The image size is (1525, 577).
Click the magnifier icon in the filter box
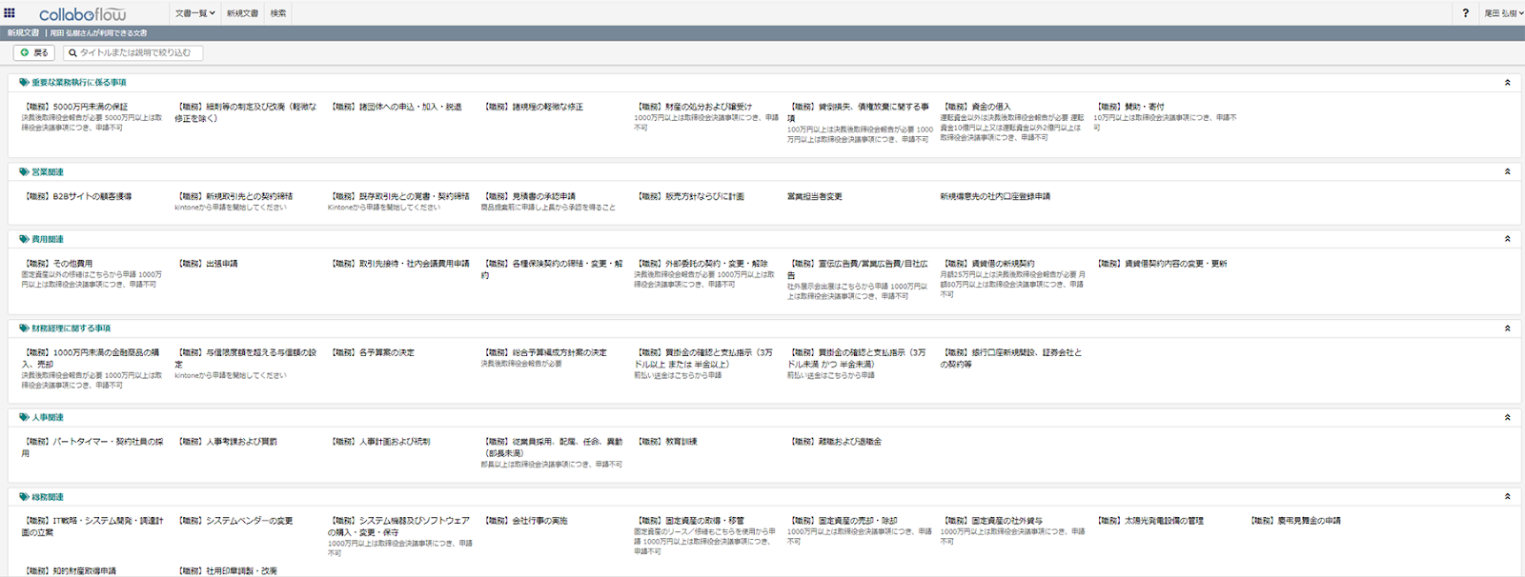[x=72, y=53]
